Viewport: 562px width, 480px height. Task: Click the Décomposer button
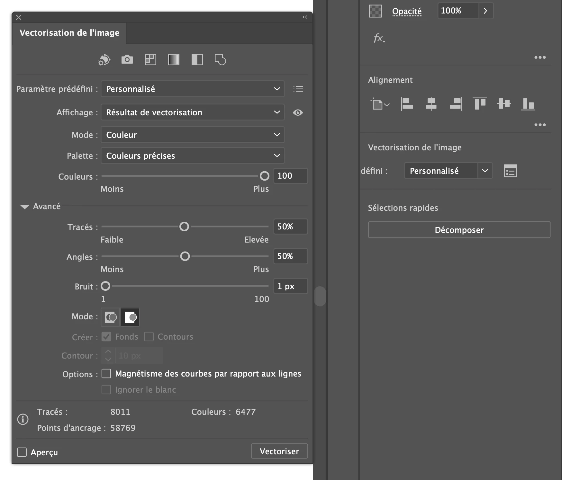pyautogui.click(x=459, y=230)
